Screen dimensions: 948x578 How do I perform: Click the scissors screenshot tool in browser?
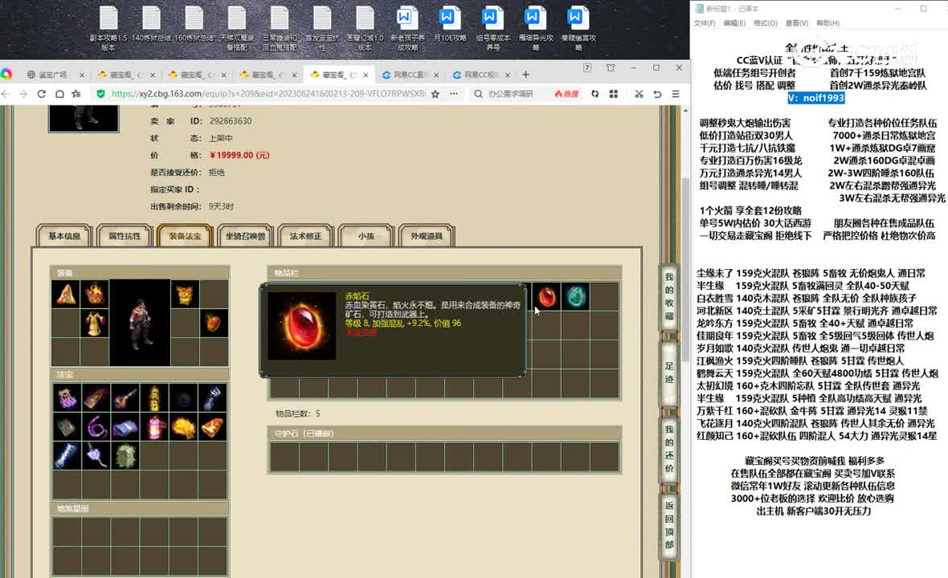click(x=639, y=94)
